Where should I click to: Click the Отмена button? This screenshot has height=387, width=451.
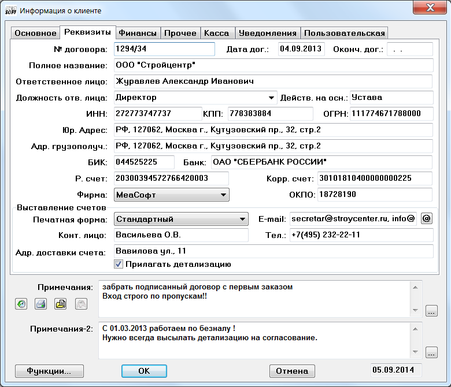(292, 371)
